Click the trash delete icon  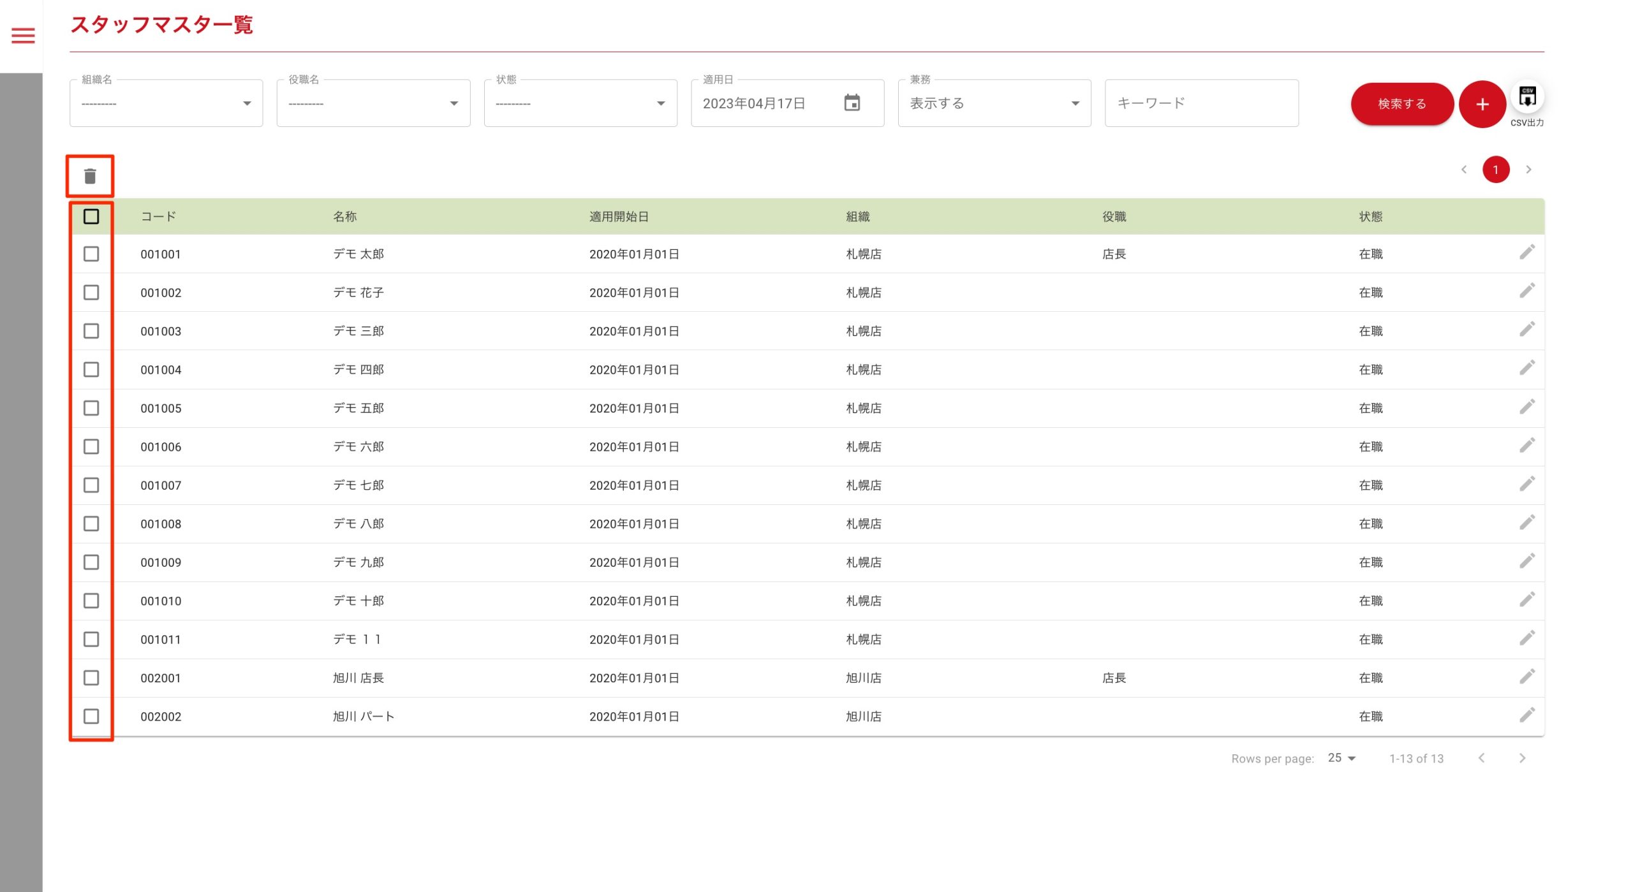(x=90, y=176)
